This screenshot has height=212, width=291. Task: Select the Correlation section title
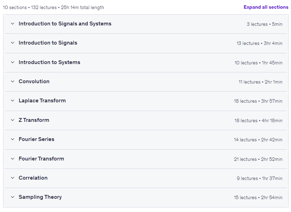[33, 178]
